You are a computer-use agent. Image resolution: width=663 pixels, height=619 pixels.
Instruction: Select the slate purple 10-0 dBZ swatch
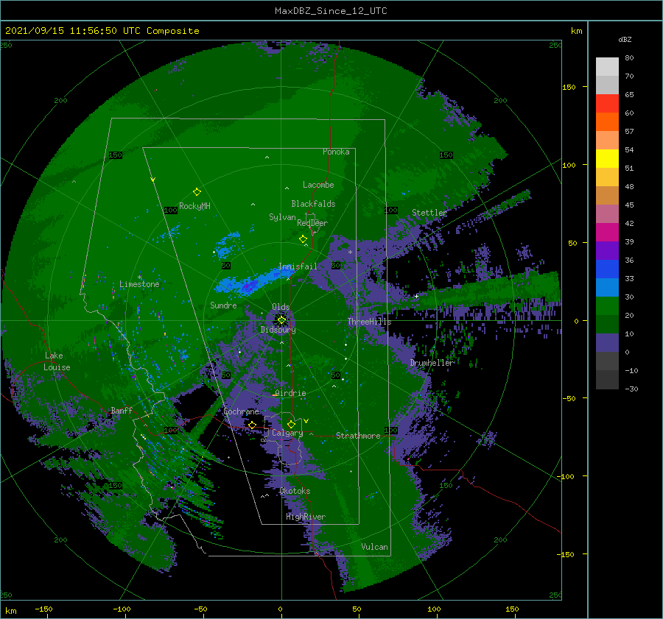(607, 343)
